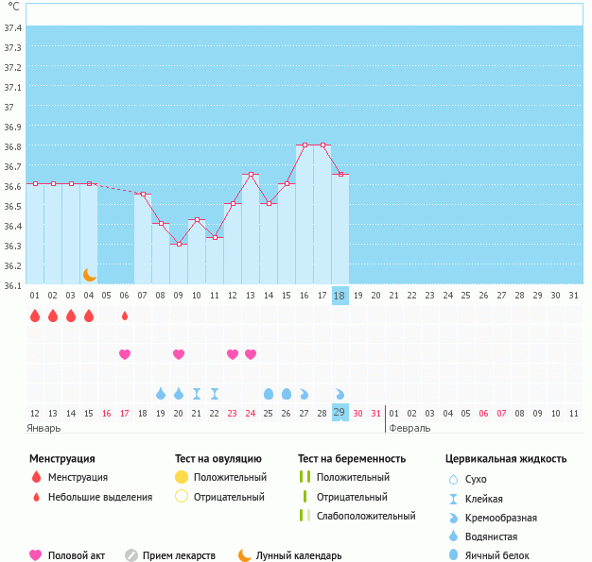
Task: Click the Слабоположительный pregnancy test legend icon
Action: pyautogui.click(x=304, y=516)
